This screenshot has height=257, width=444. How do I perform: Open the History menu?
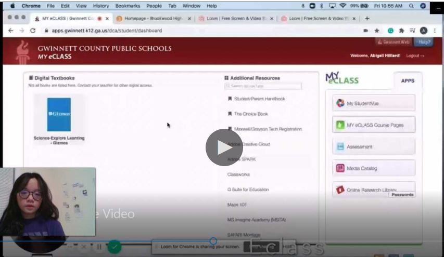[101, 6]
